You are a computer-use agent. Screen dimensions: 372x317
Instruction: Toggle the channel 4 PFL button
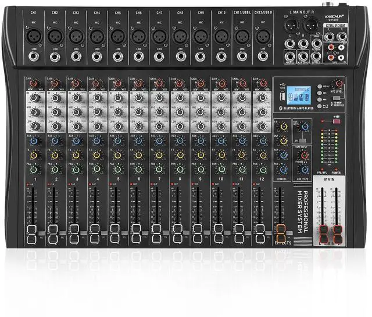[105, 233]
